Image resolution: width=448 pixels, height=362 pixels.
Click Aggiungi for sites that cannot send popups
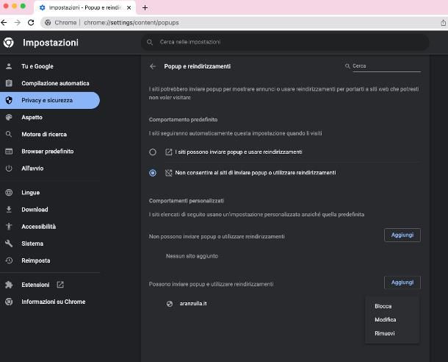(x=402, y=235)
